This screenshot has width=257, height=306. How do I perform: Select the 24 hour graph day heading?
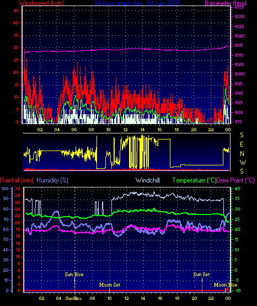pyautogui.click(x=137, y=3)
